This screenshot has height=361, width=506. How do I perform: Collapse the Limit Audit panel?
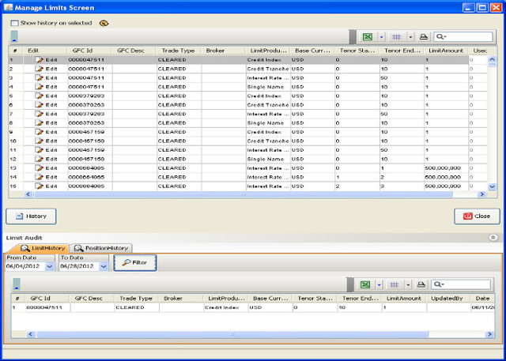pyautogui.click(x=493, y=238)
